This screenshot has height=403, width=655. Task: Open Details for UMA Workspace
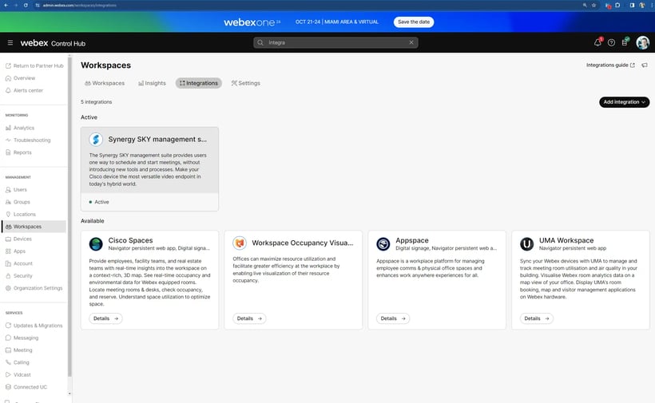coord(537,318)
